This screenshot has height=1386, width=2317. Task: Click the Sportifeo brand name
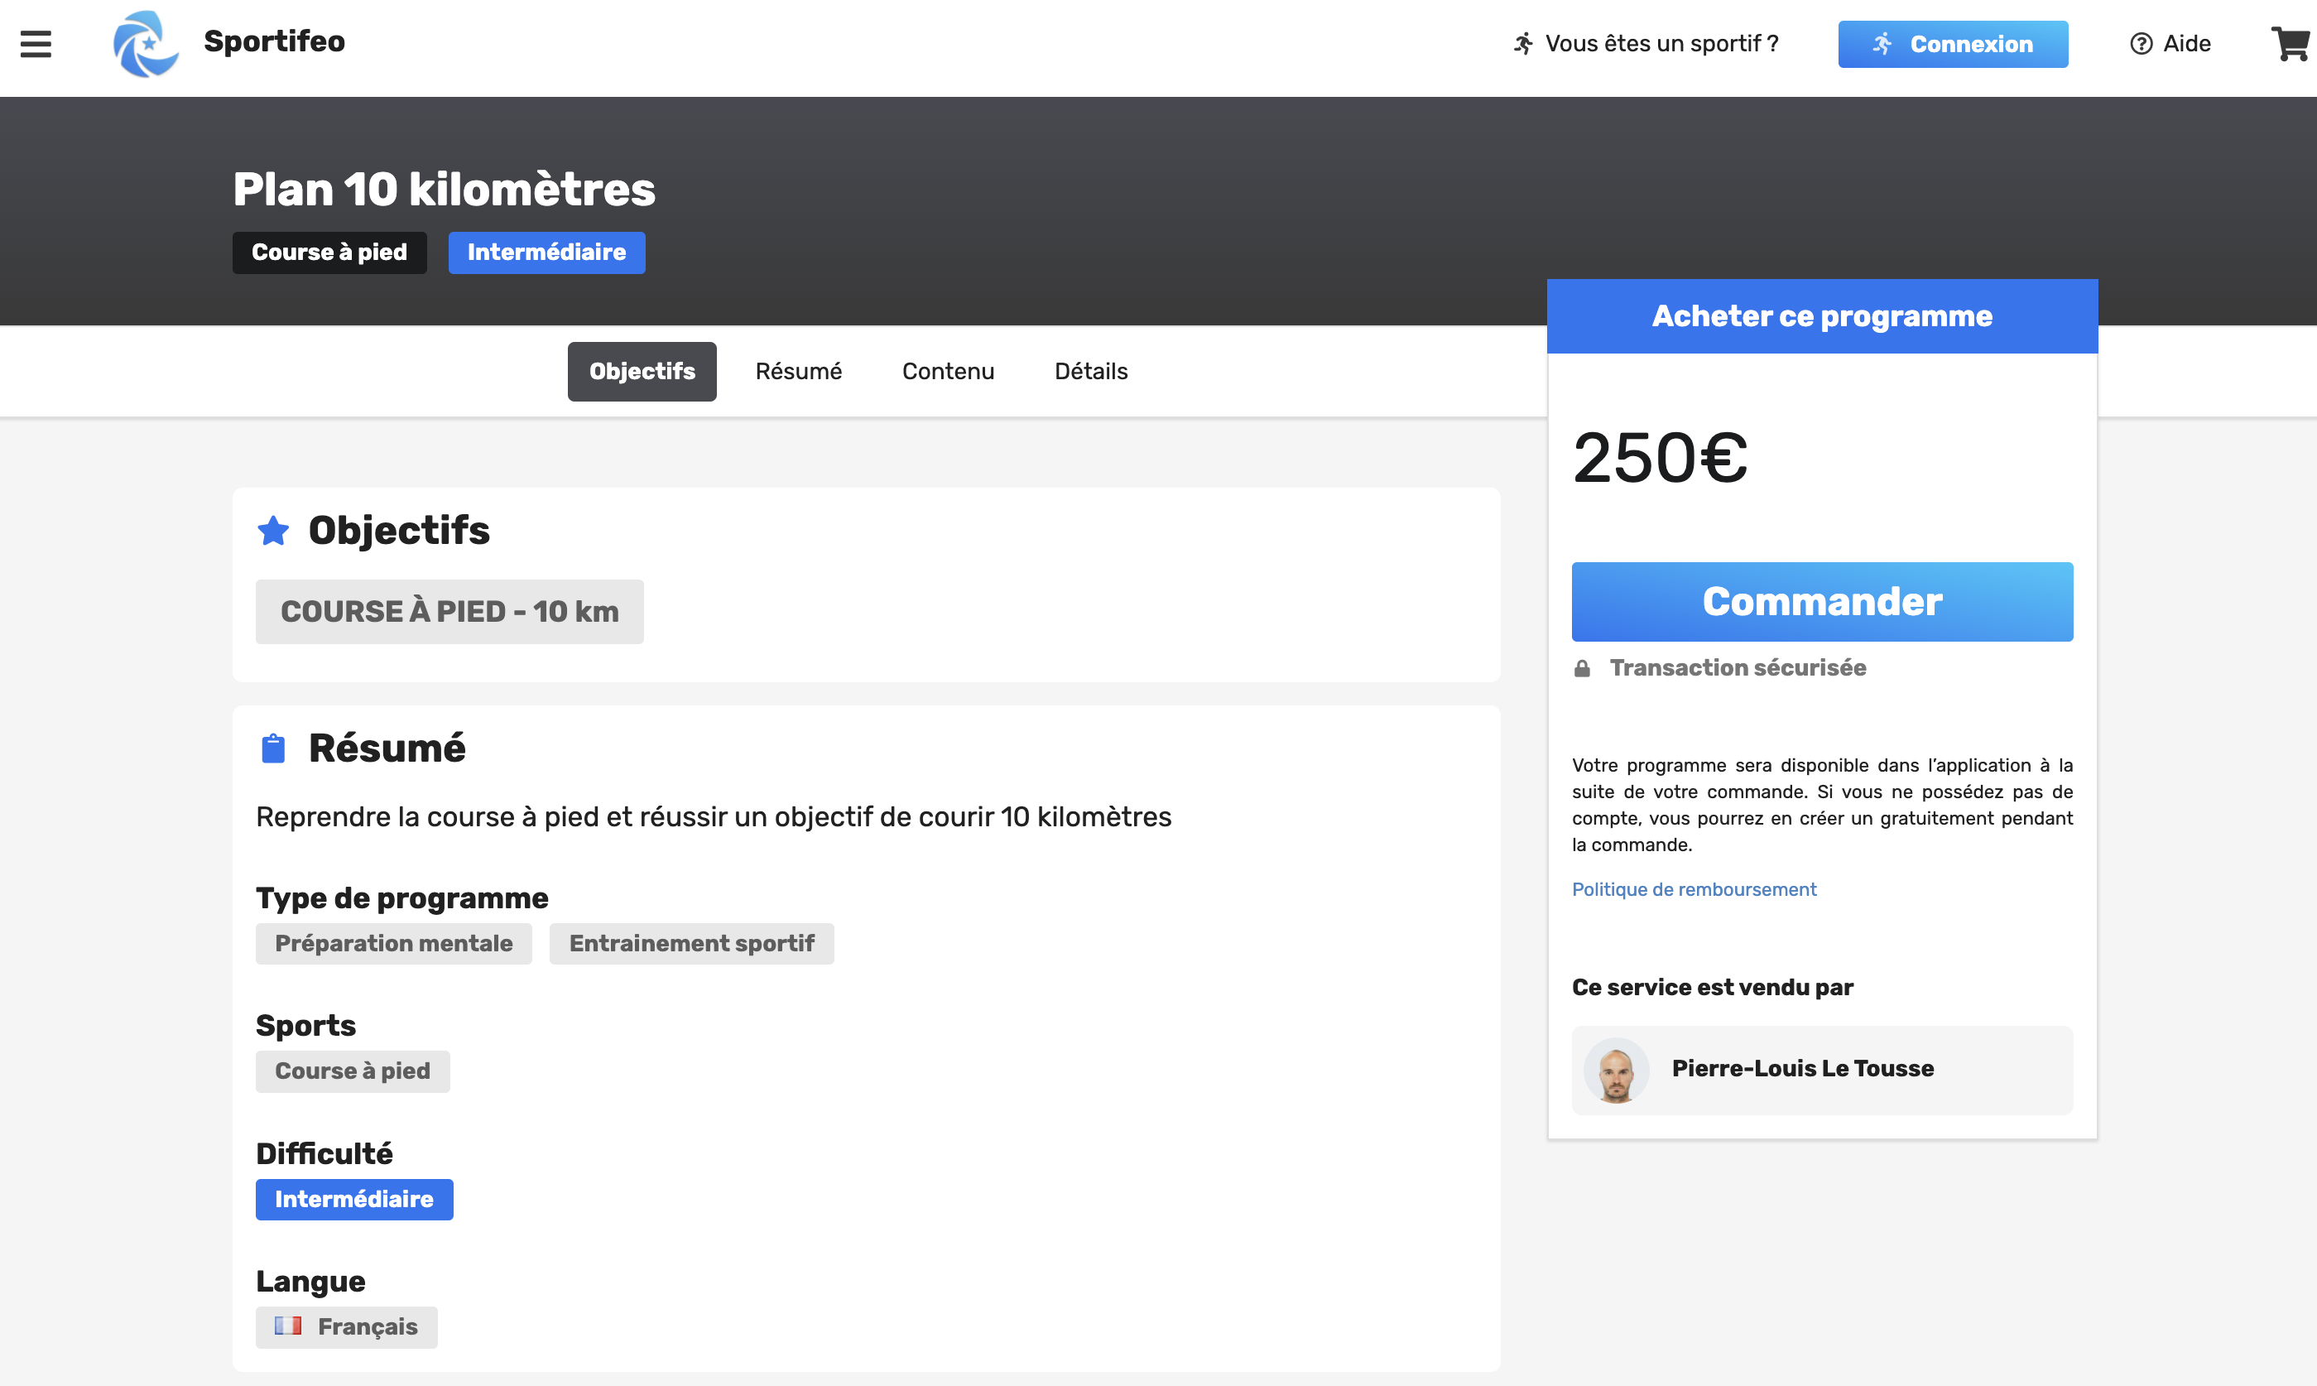pyautogui.click(x=275, y=42)
